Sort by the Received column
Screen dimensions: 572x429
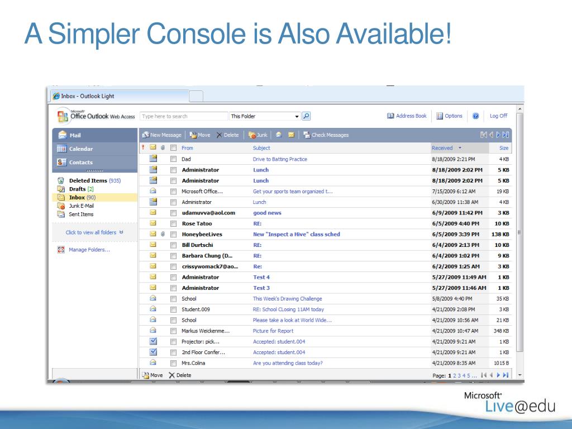click(442, 147)
